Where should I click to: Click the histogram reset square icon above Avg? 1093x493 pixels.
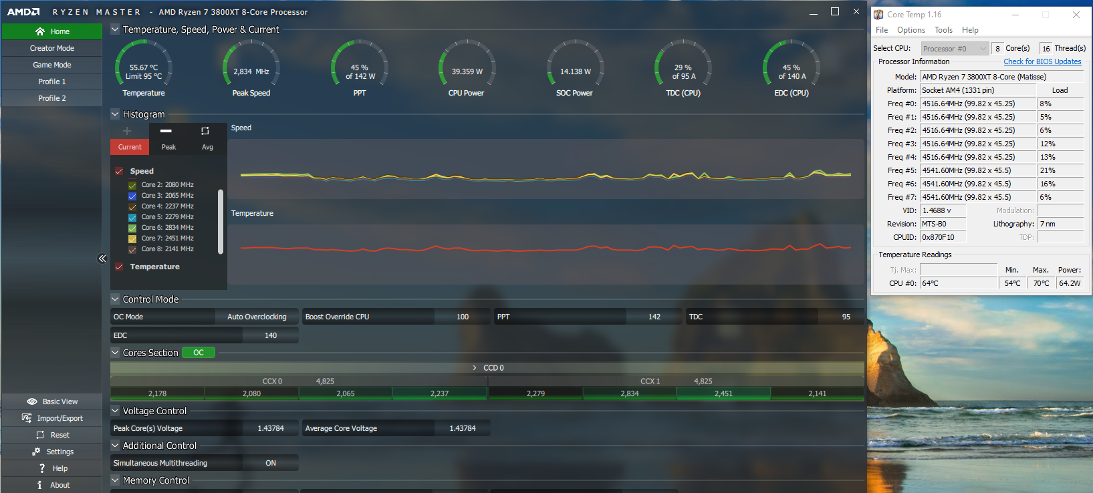click(x=205, y=131)
